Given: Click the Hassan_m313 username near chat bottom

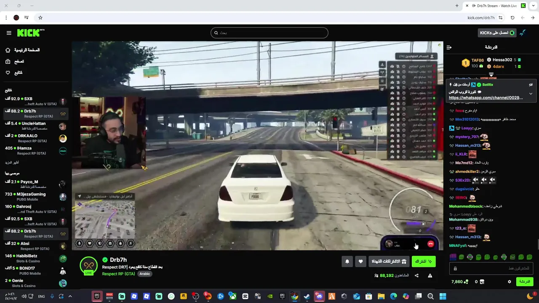Looking at the screenshot, I should click(x=468, y=237).
